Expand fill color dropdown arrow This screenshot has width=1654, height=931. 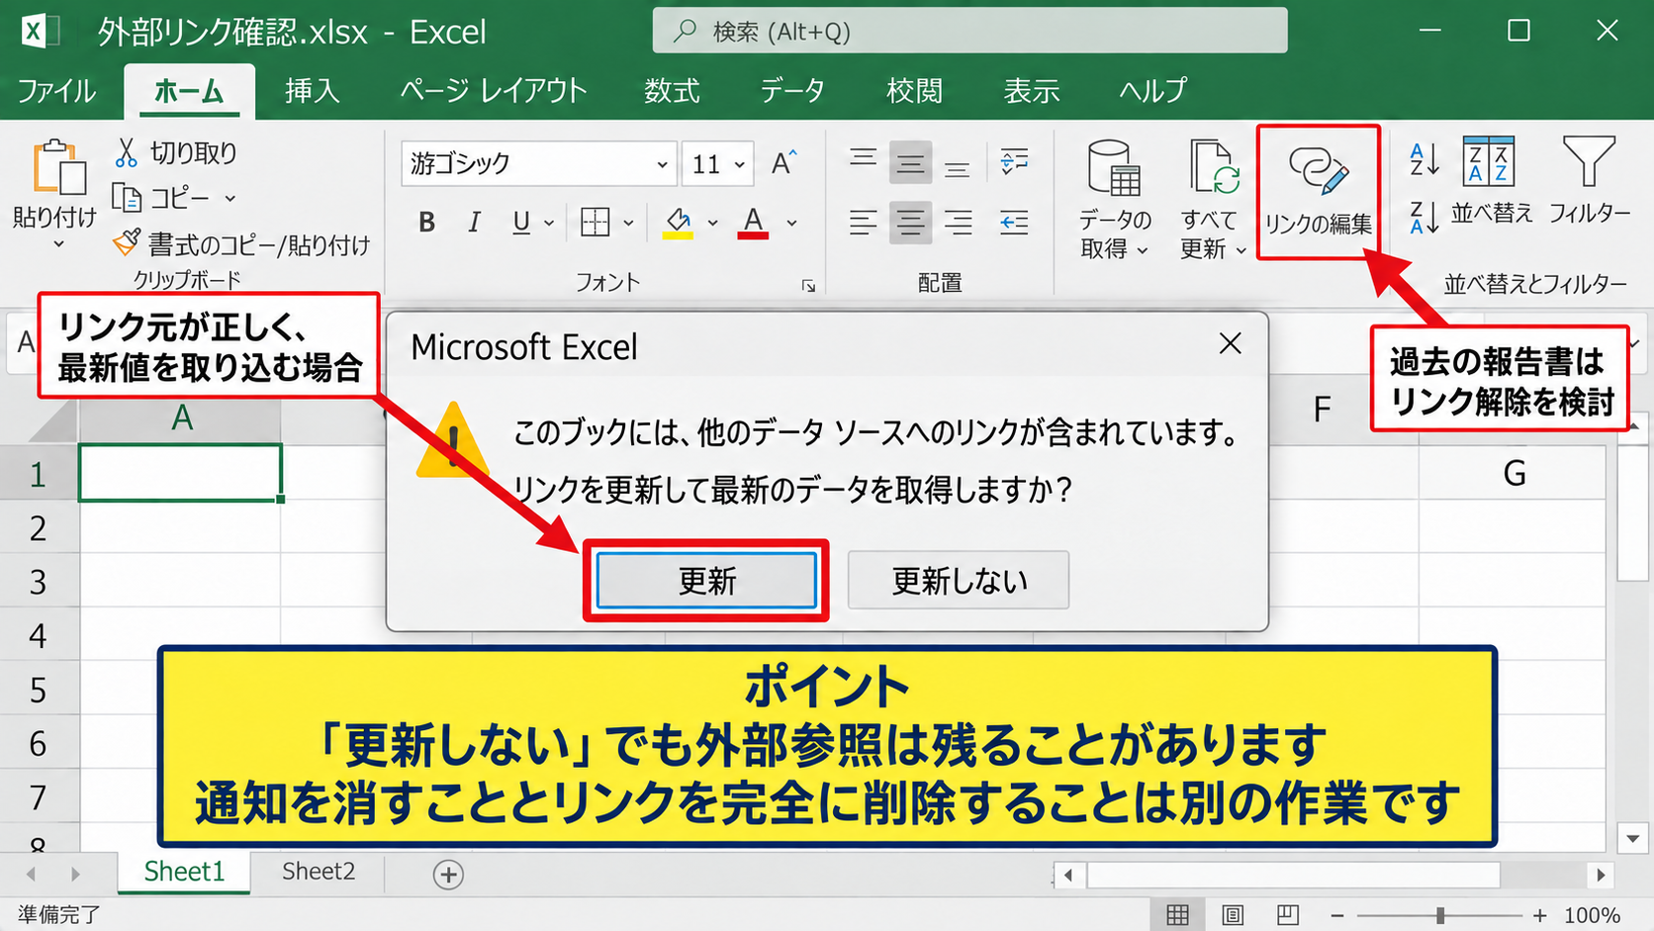[x=712, y=224]
